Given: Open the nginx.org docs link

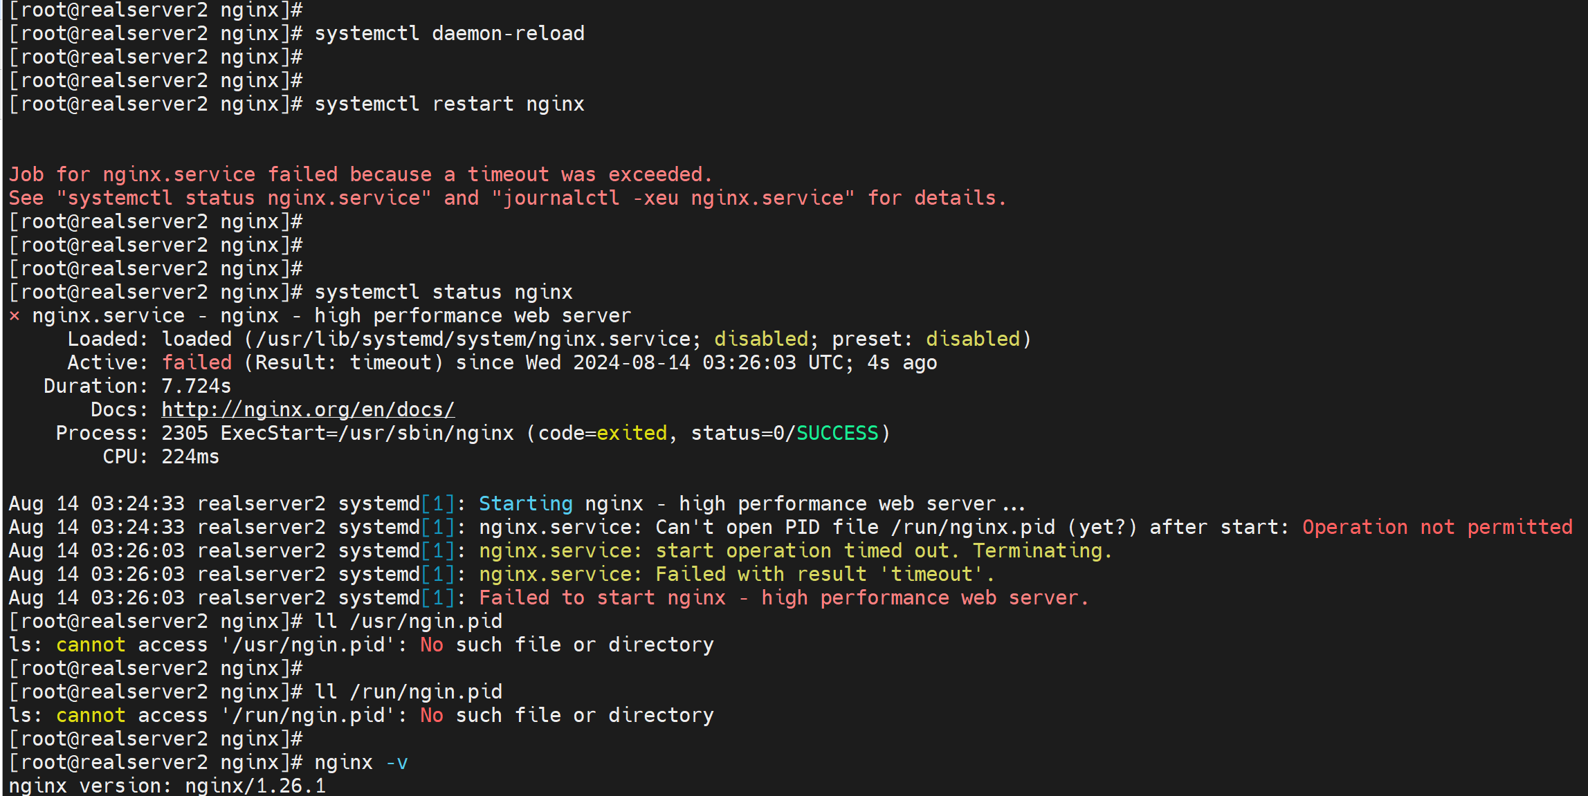Looking at the screenshot, I should [x=308, y=409].
